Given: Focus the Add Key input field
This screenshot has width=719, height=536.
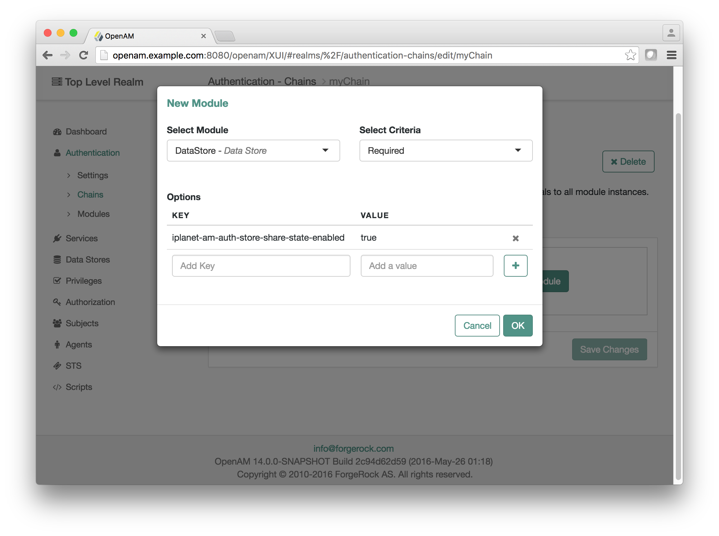Looking at the screenshot, I should click(x=261, y=266).
